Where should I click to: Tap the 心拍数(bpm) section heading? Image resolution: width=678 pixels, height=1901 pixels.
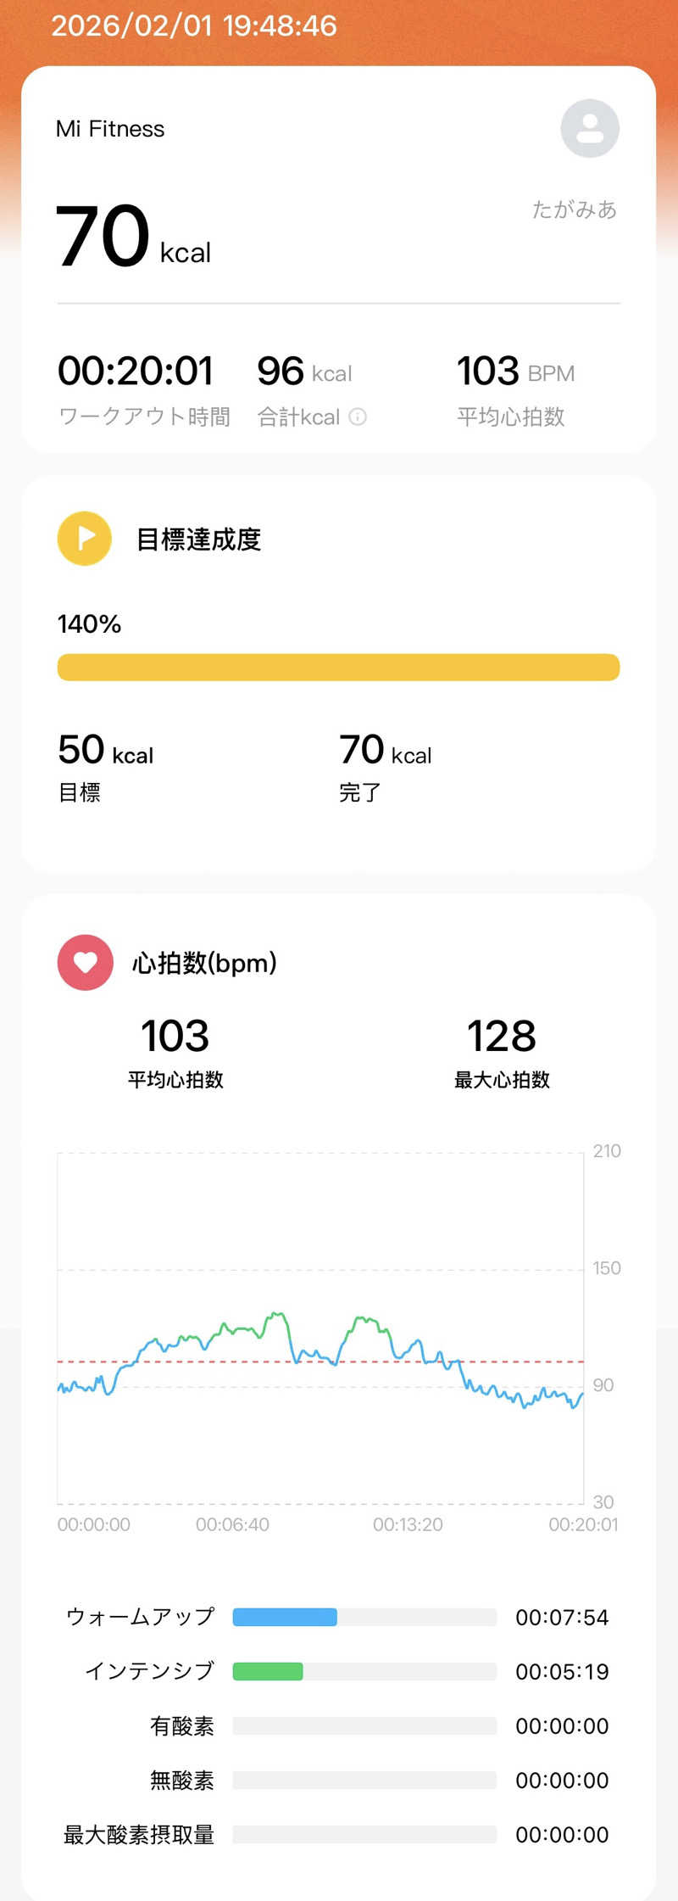[x=204, y=963]
